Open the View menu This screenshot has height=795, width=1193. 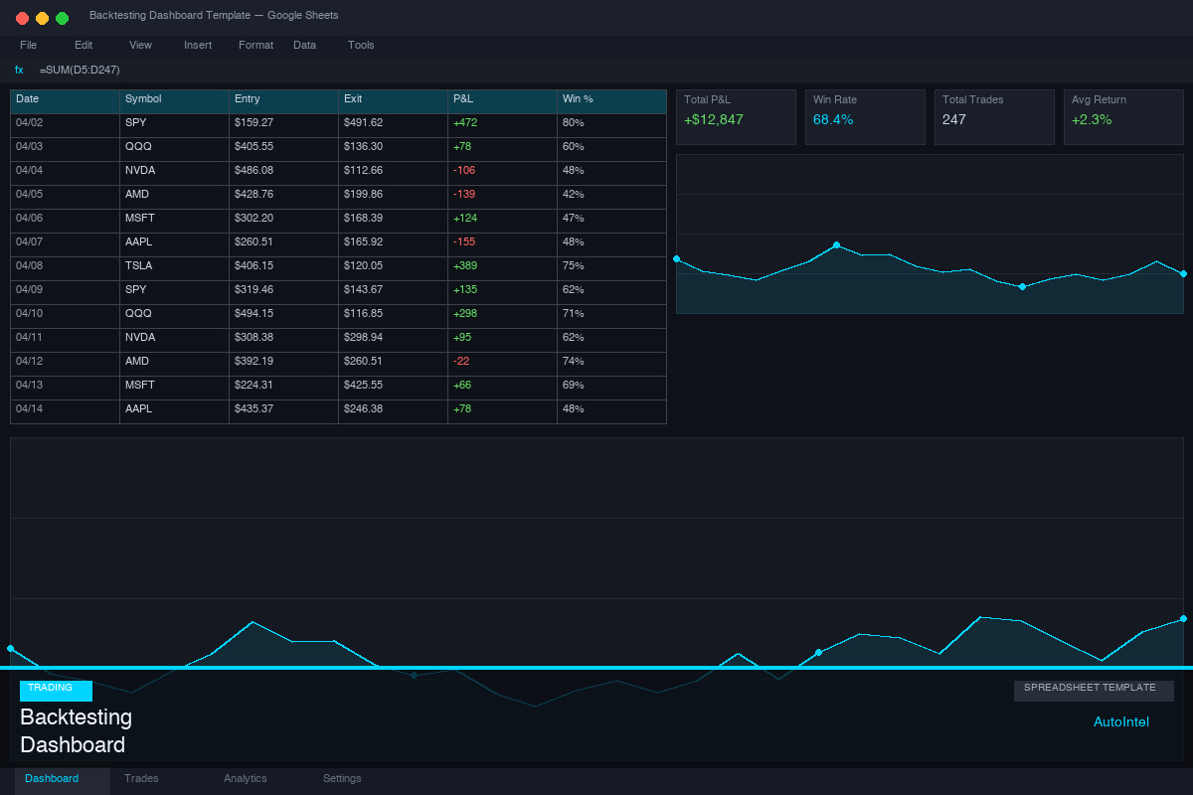pyautogui.click(x=139, y=45)
